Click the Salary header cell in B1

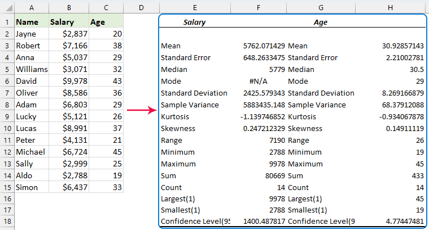(68, 22)
